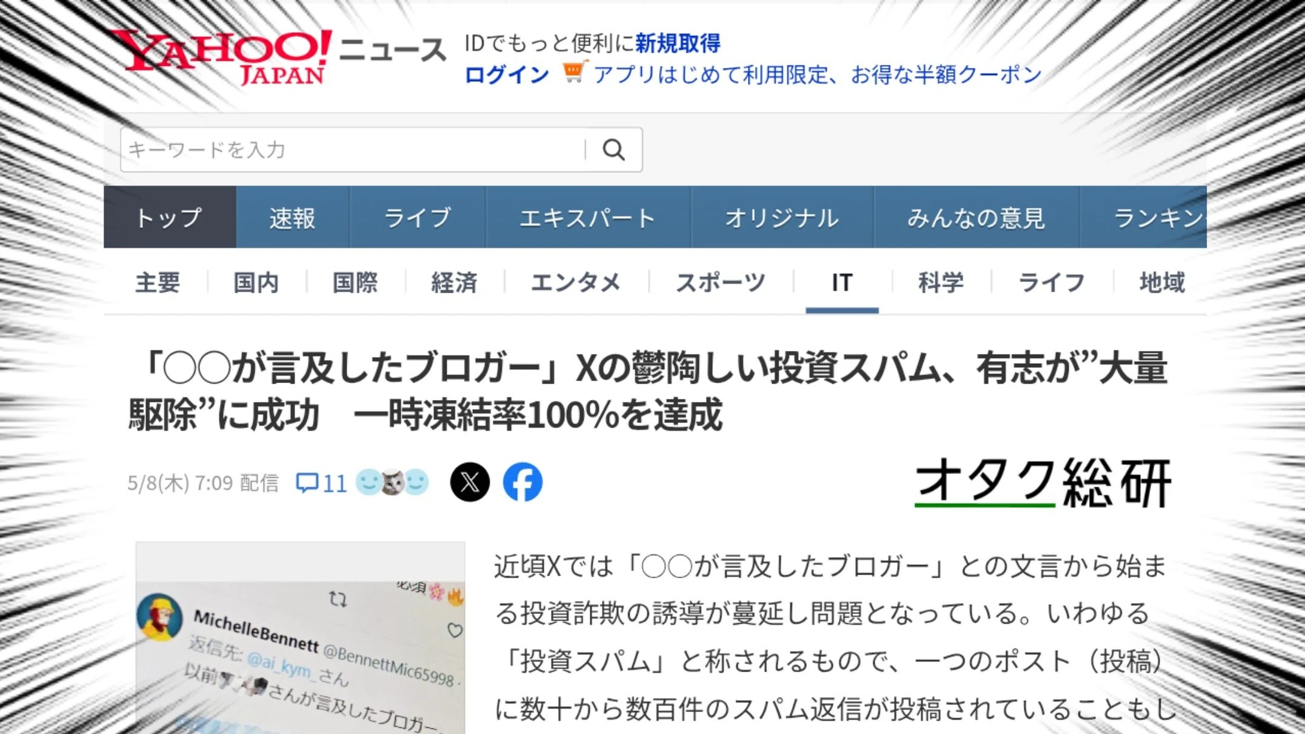Open the ランキング tab
Viewport: 1305px width, 734px height.
(x=1143, y=217)
